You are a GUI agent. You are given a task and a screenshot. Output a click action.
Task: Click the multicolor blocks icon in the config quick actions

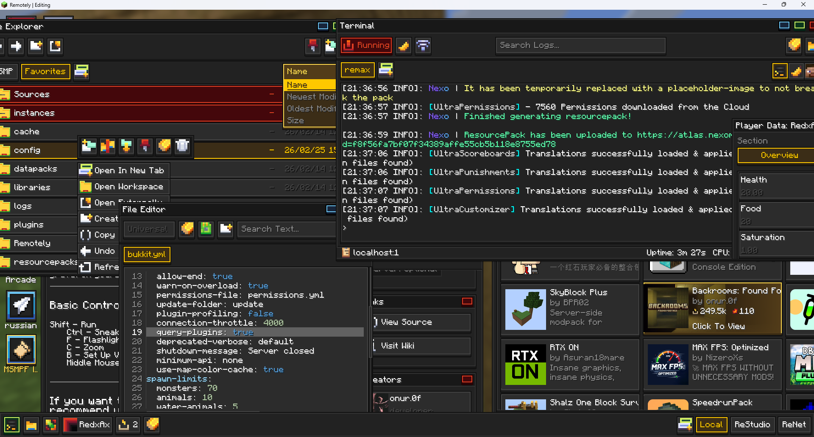click(107, 146)
